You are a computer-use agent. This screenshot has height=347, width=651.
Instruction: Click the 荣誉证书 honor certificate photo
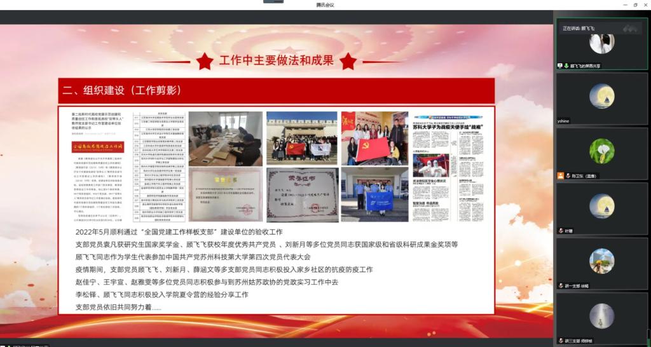coord(302,194)
